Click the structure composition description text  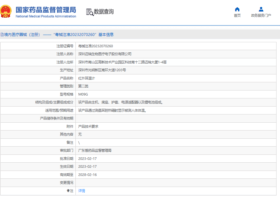pos(121,102)
